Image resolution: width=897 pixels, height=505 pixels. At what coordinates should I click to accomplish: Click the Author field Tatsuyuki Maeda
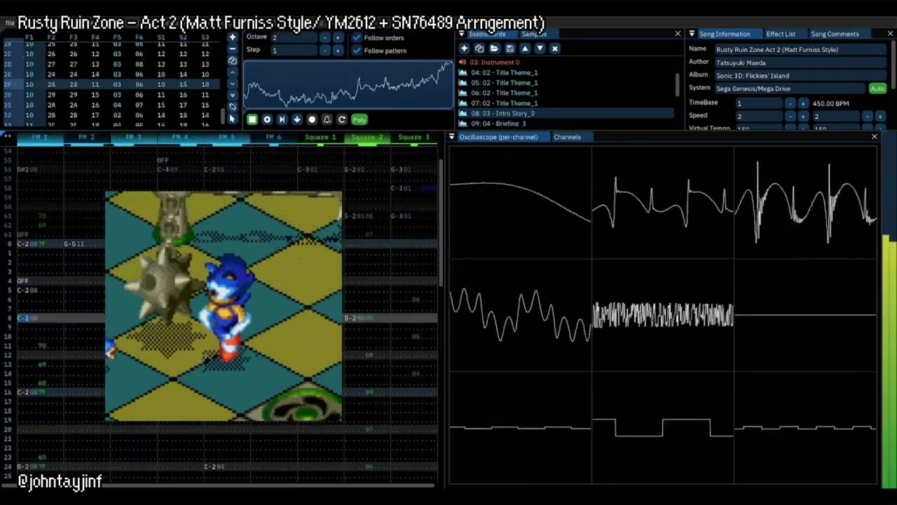pyautogui.click(x=800, y=62)
